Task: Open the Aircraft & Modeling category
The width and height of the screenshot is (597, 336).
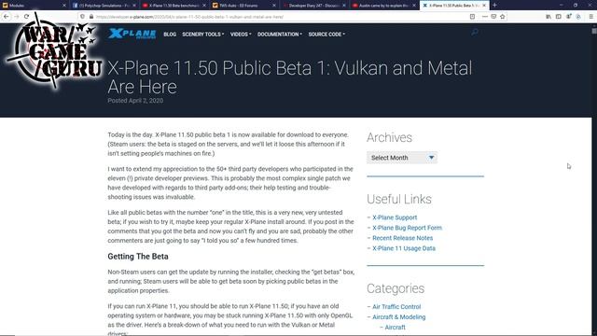Action: click(x=398, y=317)
